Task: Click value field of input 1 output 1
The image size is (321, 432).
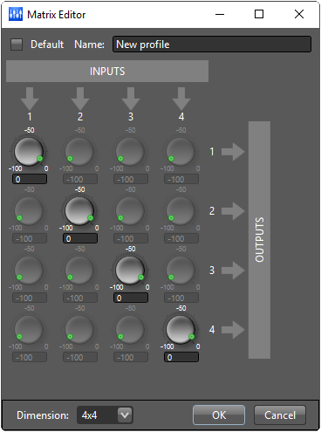Action: (x=30, y=179)
